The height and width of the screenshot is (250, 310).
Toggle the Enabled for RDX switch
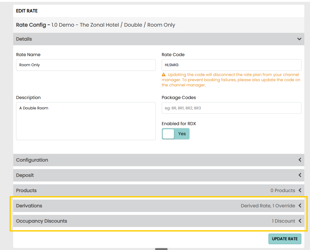tap(175, 134)
